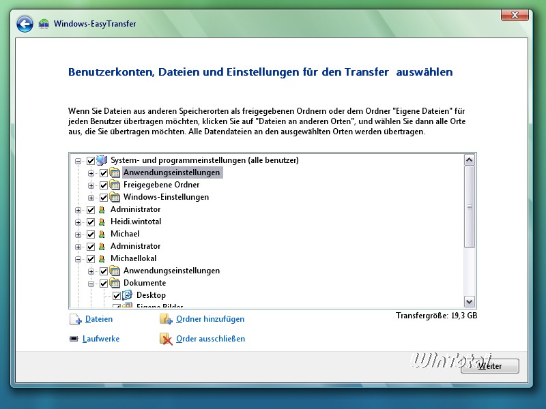546x409 pixels.
Task: Expand Anwendungseinstellungen under Michaellokal
Action: point(91,271)
